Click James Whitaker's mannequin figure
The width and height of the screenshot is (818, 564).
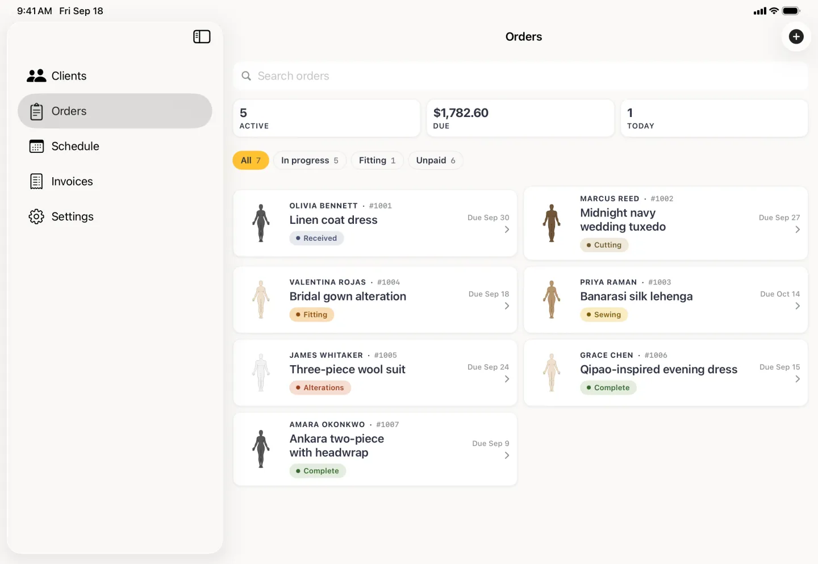261,373
